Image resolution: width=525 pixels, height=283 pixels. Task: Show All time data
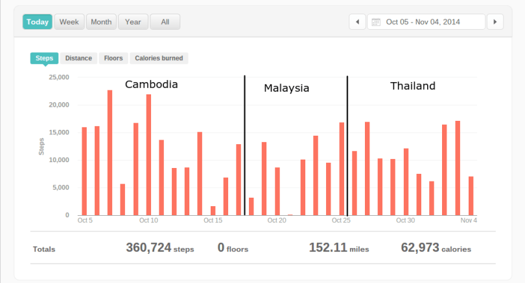165,22
